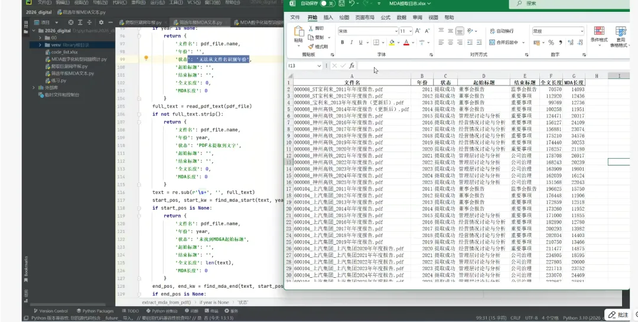
Task: Click the middle align icon
Action: [x=450, y=31]
